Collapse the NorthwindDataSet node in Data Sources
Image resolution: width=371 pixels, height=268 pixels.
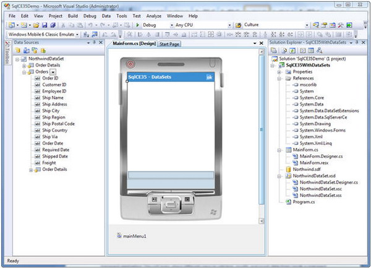17,59
